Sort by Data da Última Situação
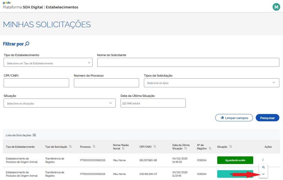Viewport: 283px width, 180px height. (185, 148)
